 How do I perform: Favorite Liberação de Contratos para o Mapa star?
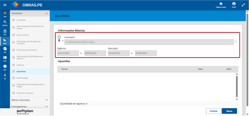tap(14, 86)
